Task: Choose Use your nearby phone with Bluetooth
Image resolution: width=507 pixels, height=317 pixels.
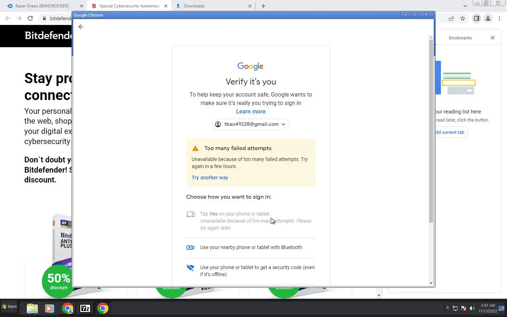Action: coord(251,248)
